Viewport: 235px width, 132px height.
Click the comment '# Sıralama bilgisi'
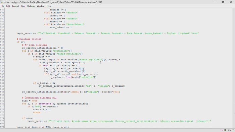pos(29,39)
